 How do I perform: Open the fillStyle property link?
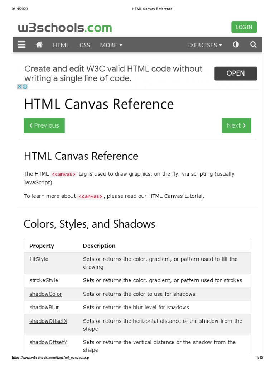tap(39, 259)
